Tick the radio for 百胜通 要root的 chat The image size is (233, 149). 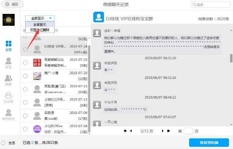pos(25,116)
